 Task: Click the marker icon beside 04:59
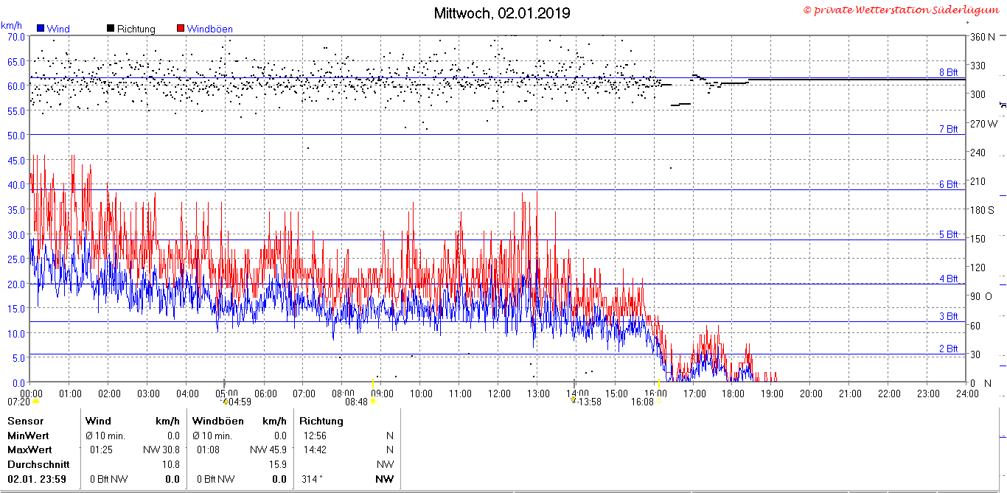click(x=225, y=402)
